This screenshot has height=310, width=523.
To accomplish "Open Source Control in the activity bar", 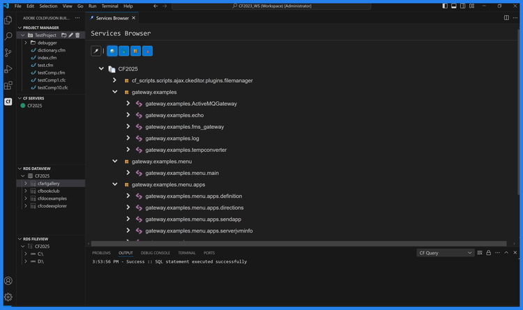I will pos(8,52).
